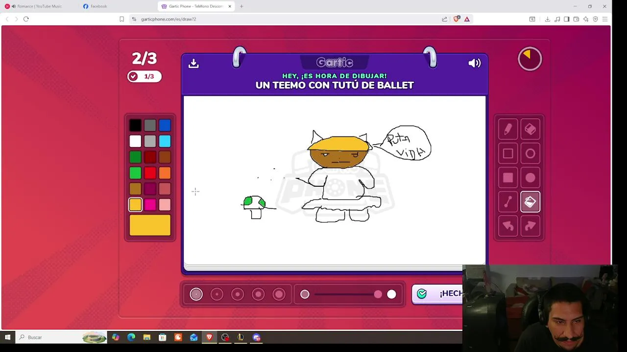Choose the filled rectangle shape tool
This screenshot has width=627, height=352.
pos(508,178)
